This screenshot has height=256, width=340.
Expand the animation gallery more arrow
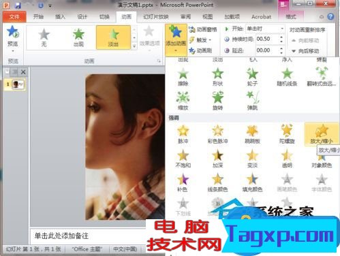(x=134, y=46)
